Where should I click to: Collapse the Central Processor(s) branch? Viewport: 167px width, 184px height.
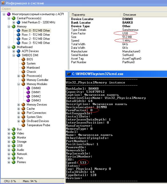pyautogui.click(x=9, y=18)
